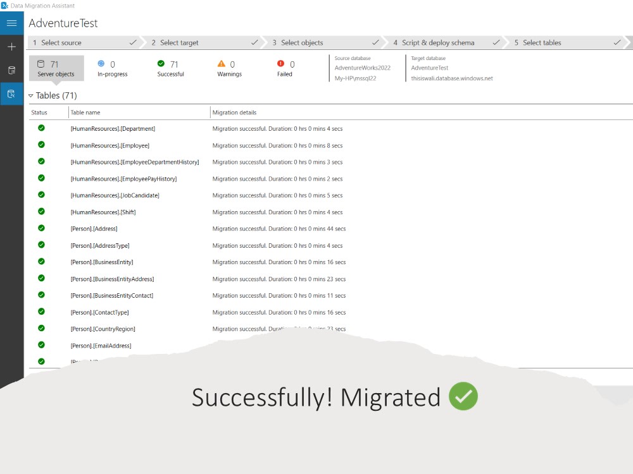
Task: Click the AdventureTest target database name
Action: click(x=430, y=68)
